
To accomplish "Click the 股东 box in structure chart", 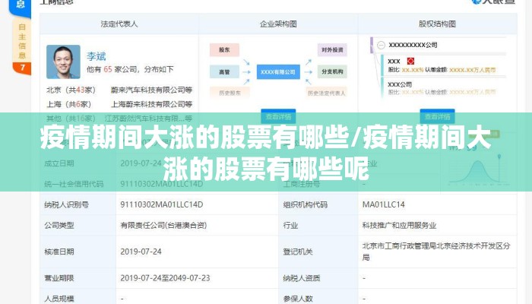I will [x=224, y=50].
